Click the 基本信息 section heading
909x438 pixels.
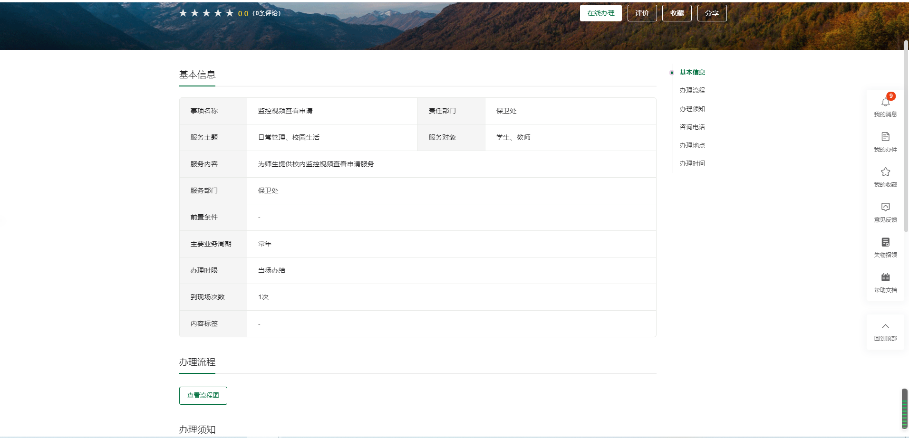pos(197,75)
